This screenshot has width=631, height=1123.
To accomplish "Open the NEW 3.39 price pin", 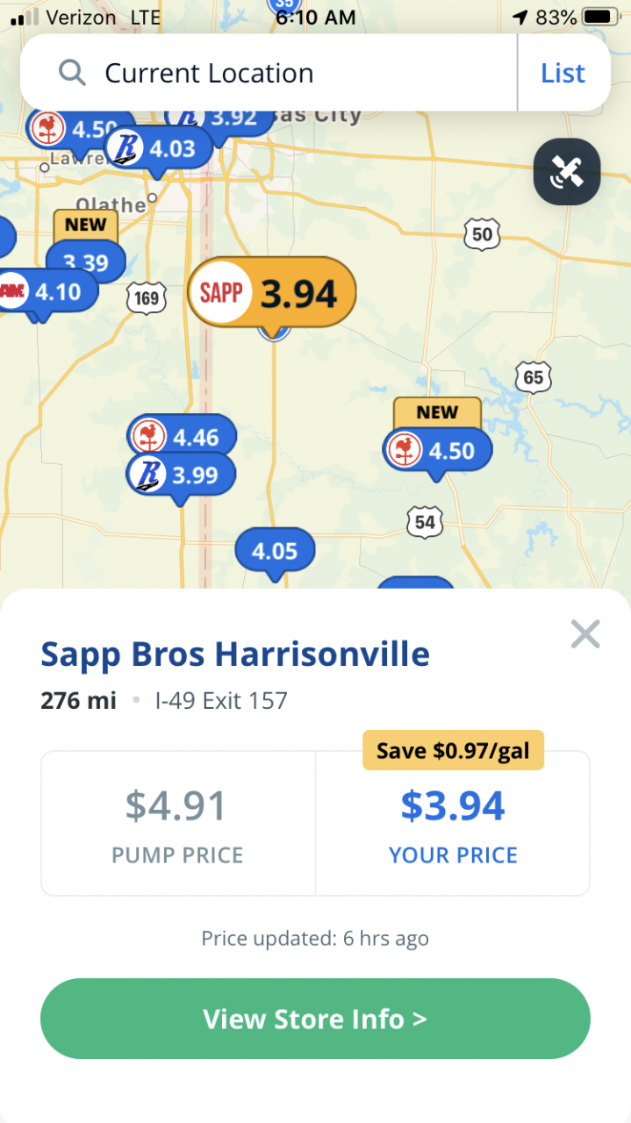I will [x=86, y=261].
